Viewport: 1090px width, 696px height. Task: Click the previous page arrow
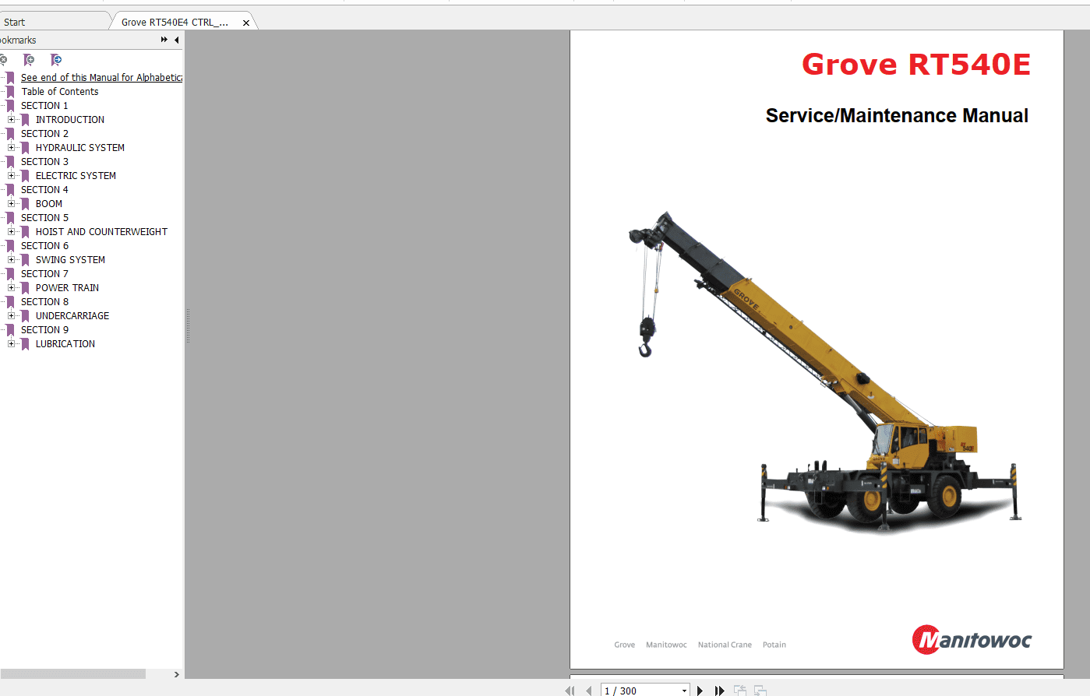[x=589, y=691]
